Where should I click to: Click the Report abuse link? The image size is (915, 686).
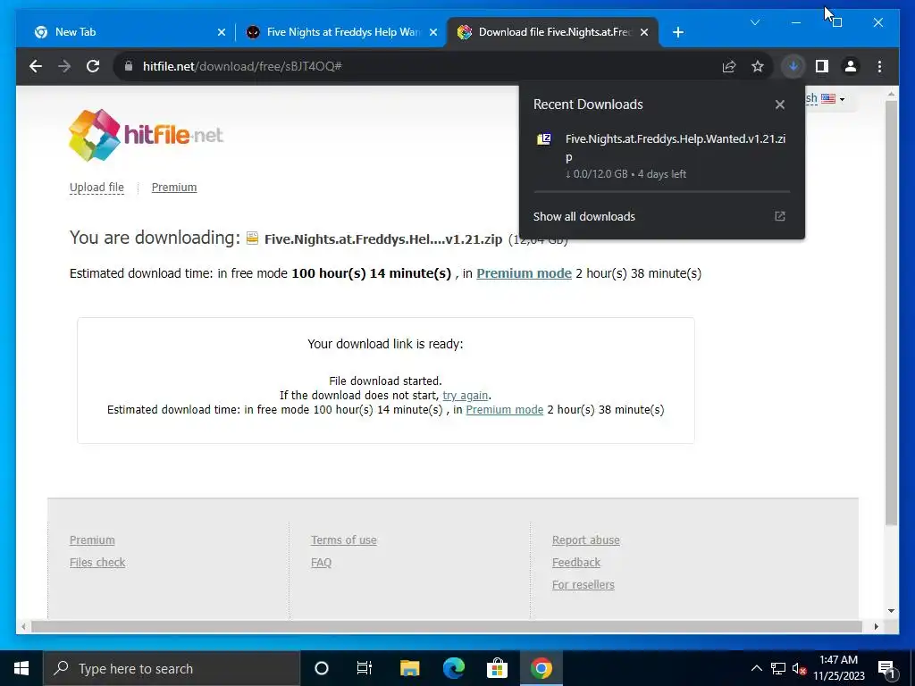[x=586, y=540]
